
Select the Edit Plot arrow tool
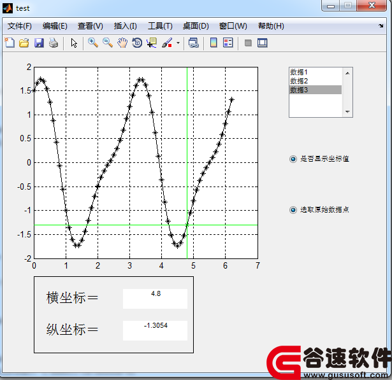(74, 43)
